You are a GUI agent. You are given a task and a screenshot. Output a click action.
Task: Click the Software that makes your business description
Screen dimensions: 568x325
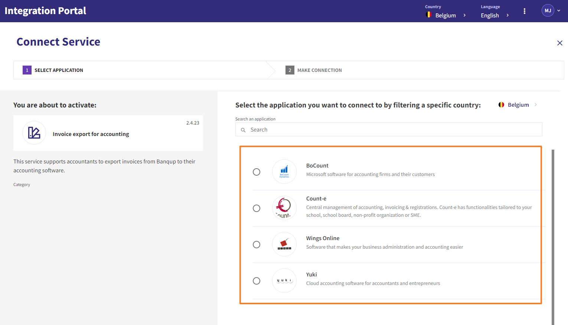385,247
